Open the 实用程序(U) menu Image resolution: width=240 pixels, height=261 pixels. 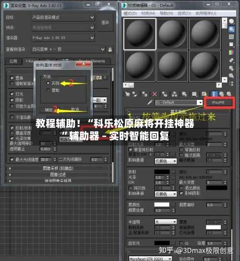(x=206, y=13)
